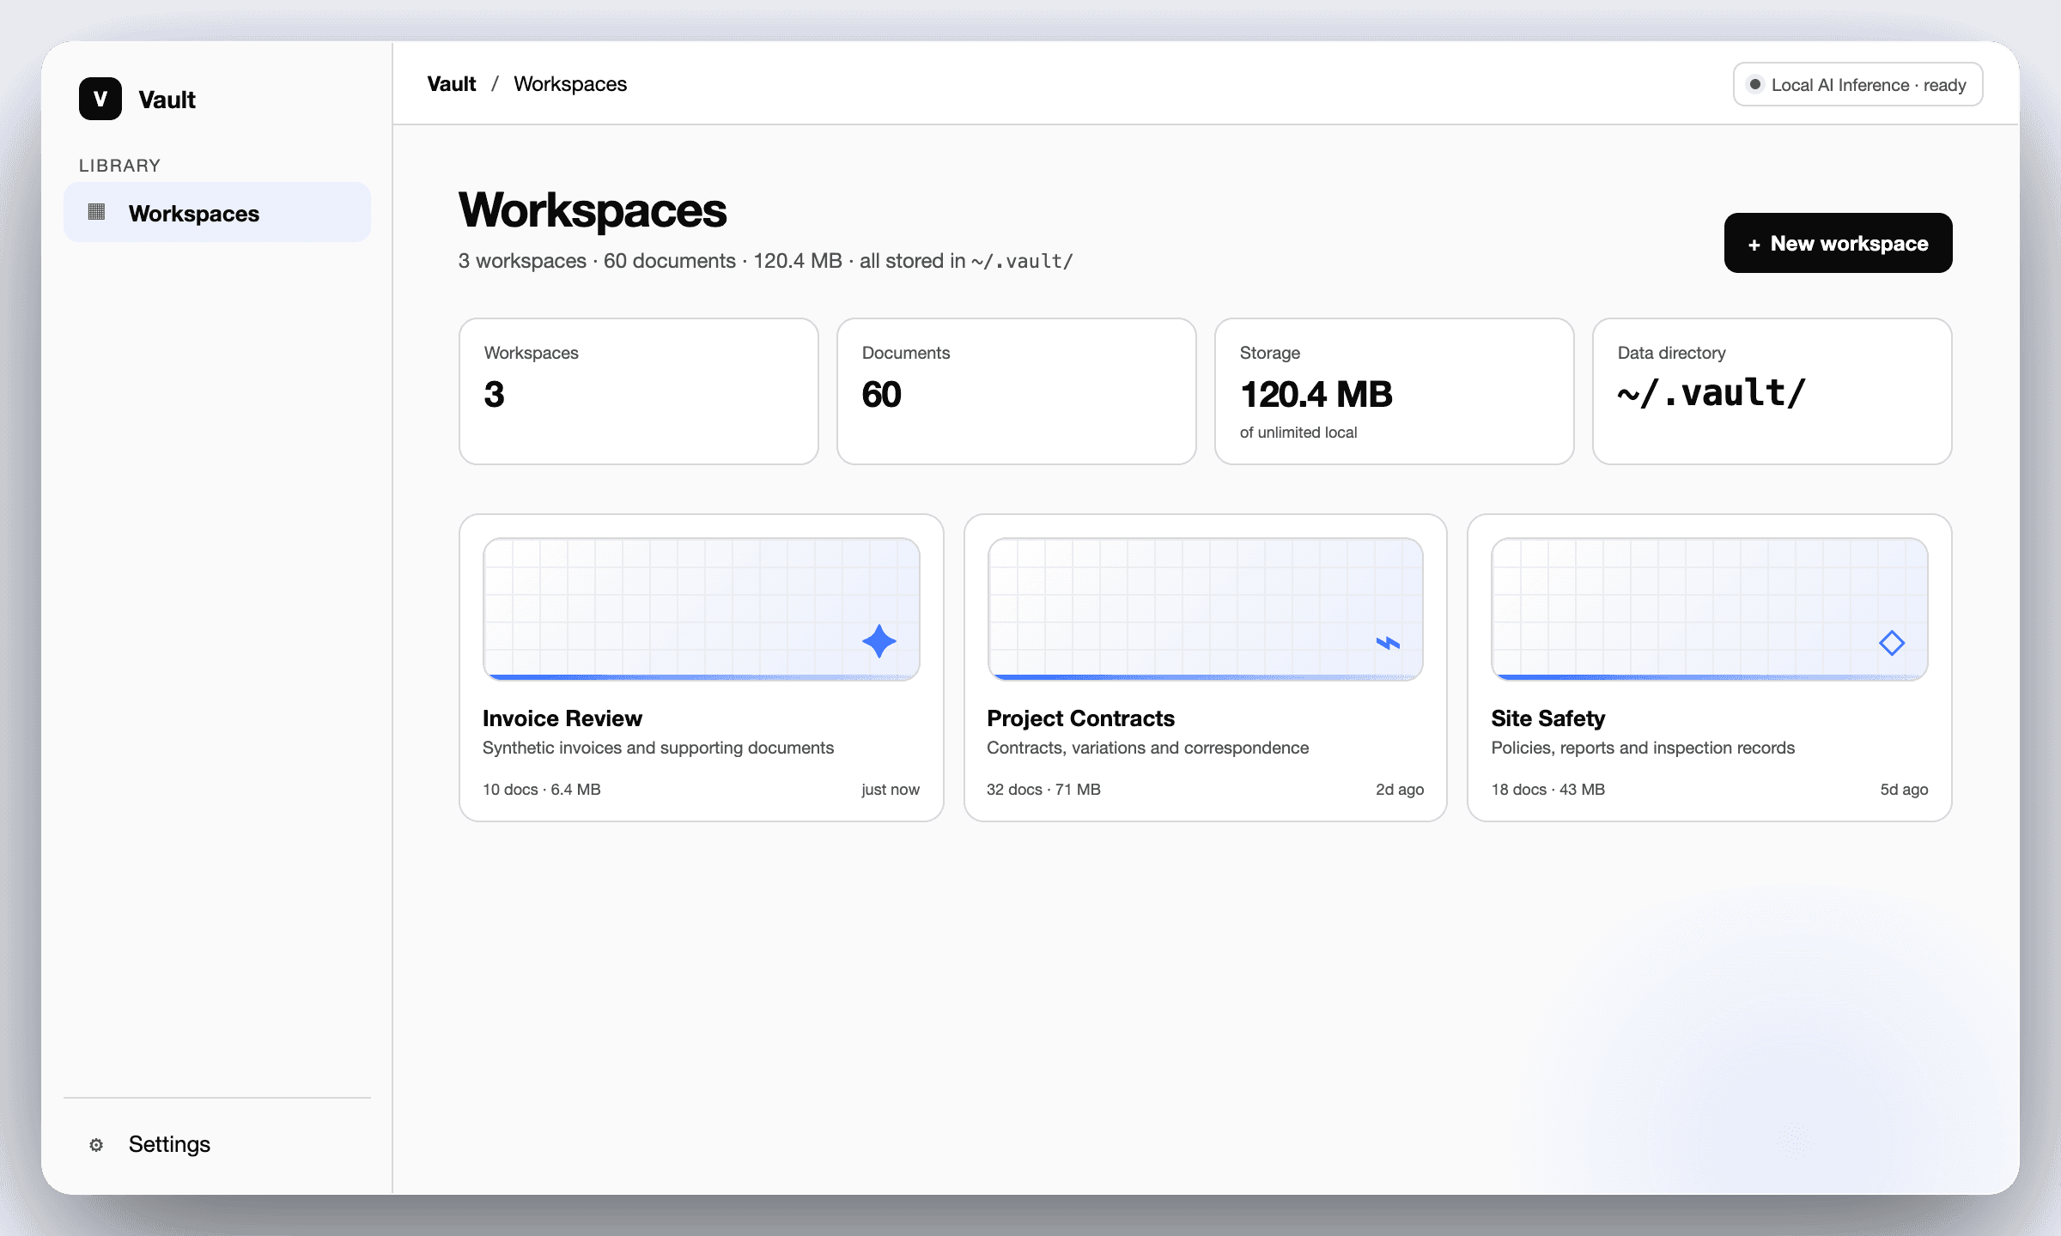The width and height of the screenshot is (2061, 1236).
Task: Click the Vault logo icon
Action: click(x=100, y=99)
